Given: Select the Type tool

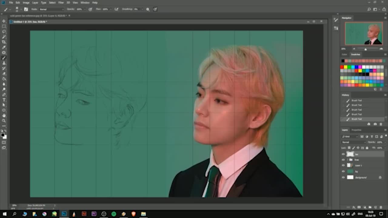Looking at the screenshot, I should [4, 100].
